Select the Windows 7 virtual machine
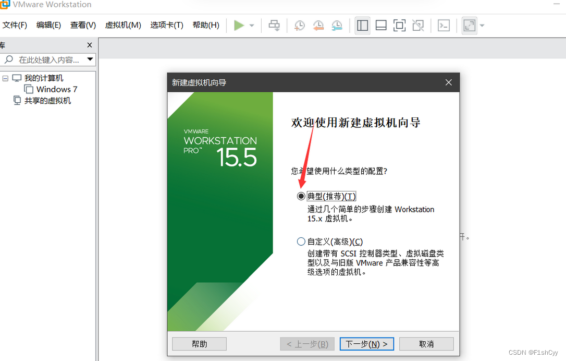566x361 pixels. (57, 89)
